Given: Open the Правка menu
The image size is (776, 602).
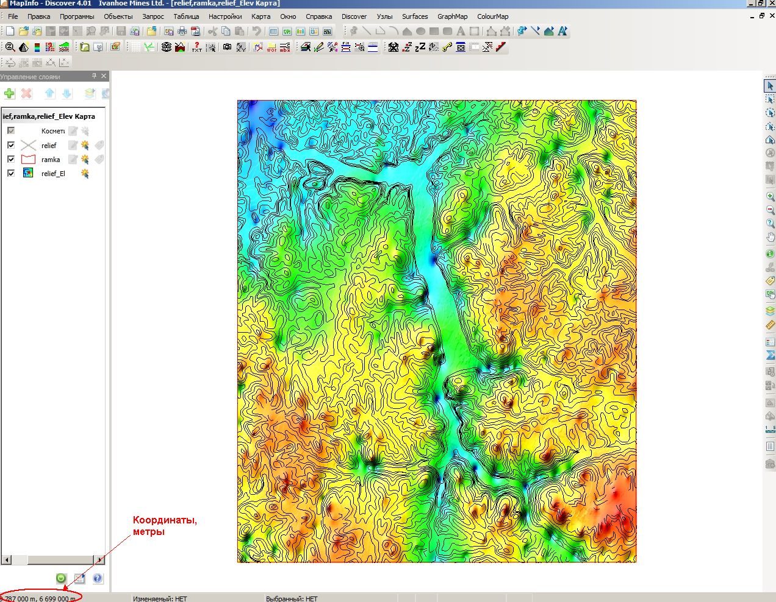Looking at the screenshot, I should pos(38,16).
